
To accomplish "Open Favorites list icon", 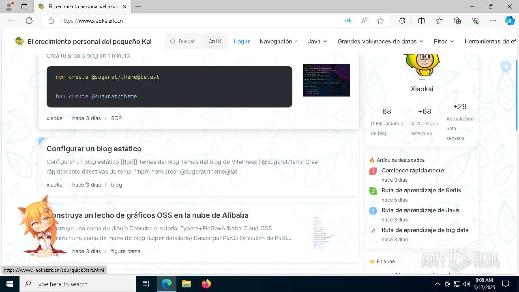I will pos(440,21).
